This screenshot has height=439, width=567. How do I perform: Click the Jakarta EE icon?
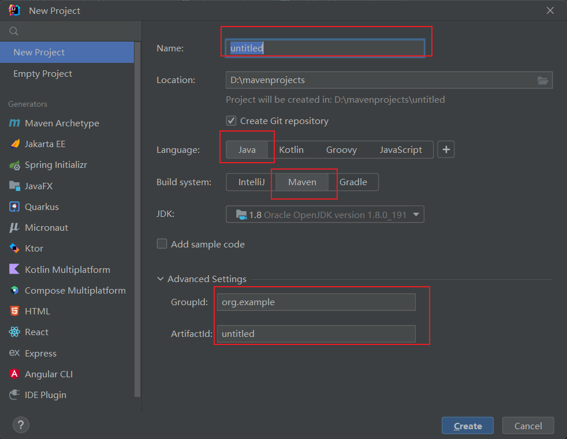click(15, 144)
